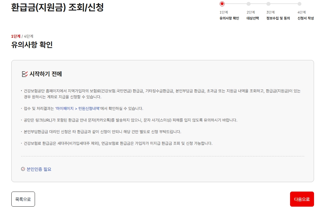Click the 정보수집 및 동의 step label
This screenshot has width=326, height=217.
pyautogui.click(x=278, y=19)
